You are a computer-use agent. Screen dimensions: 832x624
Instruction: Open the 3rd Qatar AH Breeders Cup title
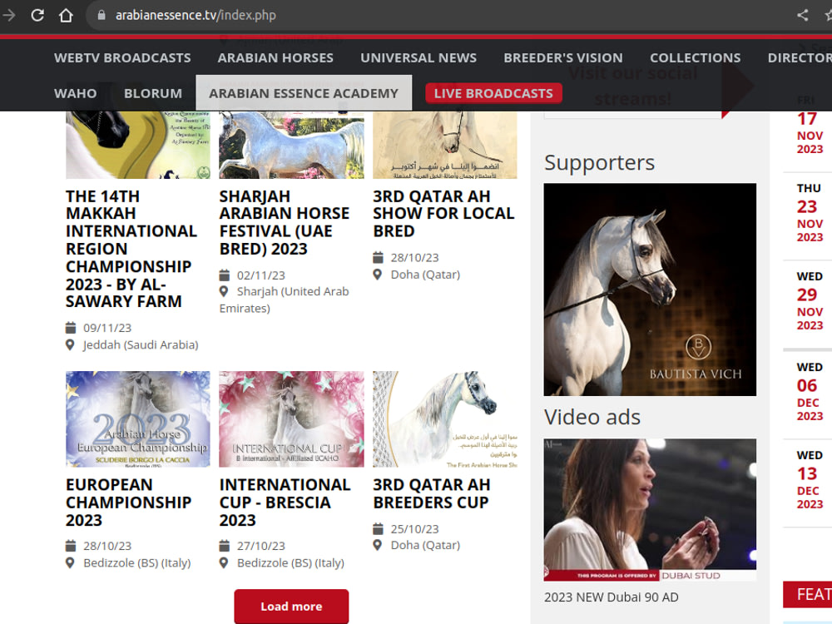(x=431, y=493)
